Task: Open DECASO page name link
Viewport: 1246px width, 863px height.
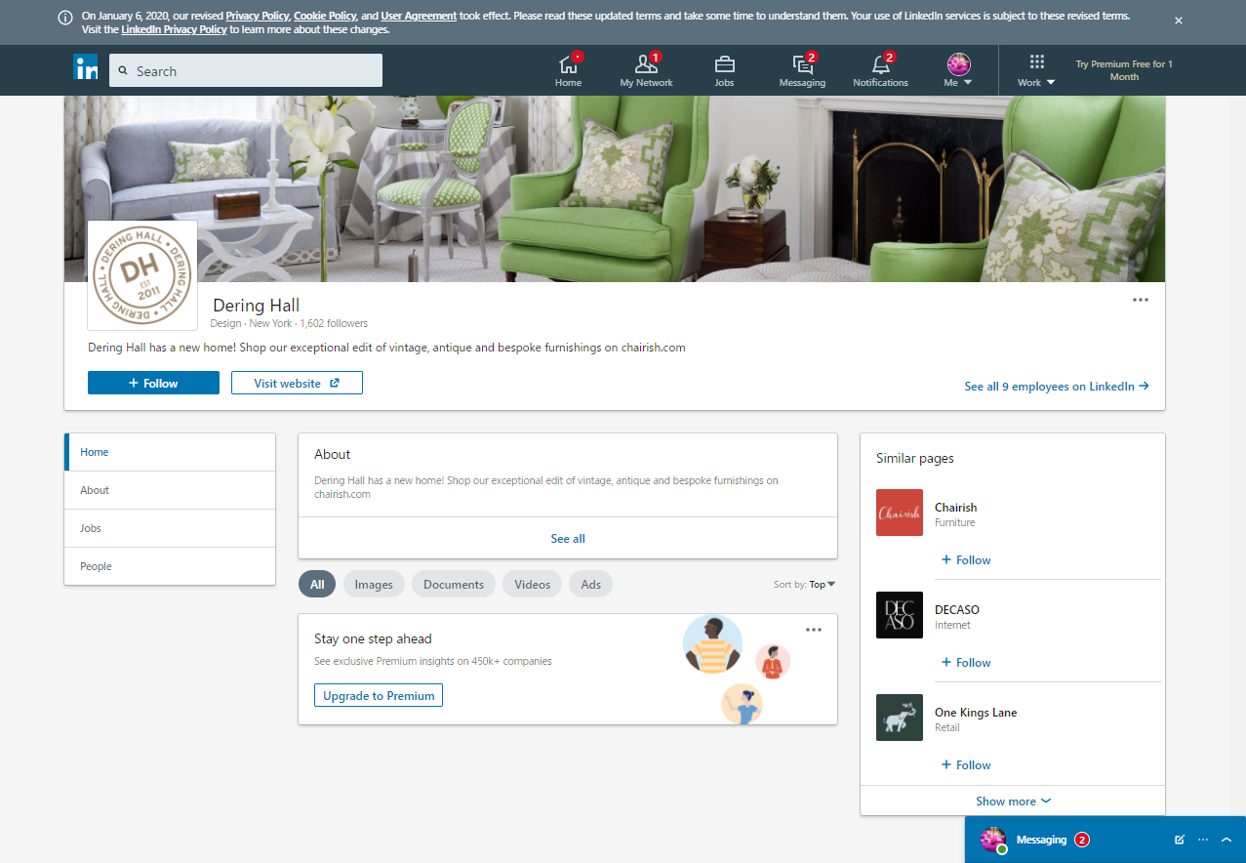Action: [x=957, y=609]
